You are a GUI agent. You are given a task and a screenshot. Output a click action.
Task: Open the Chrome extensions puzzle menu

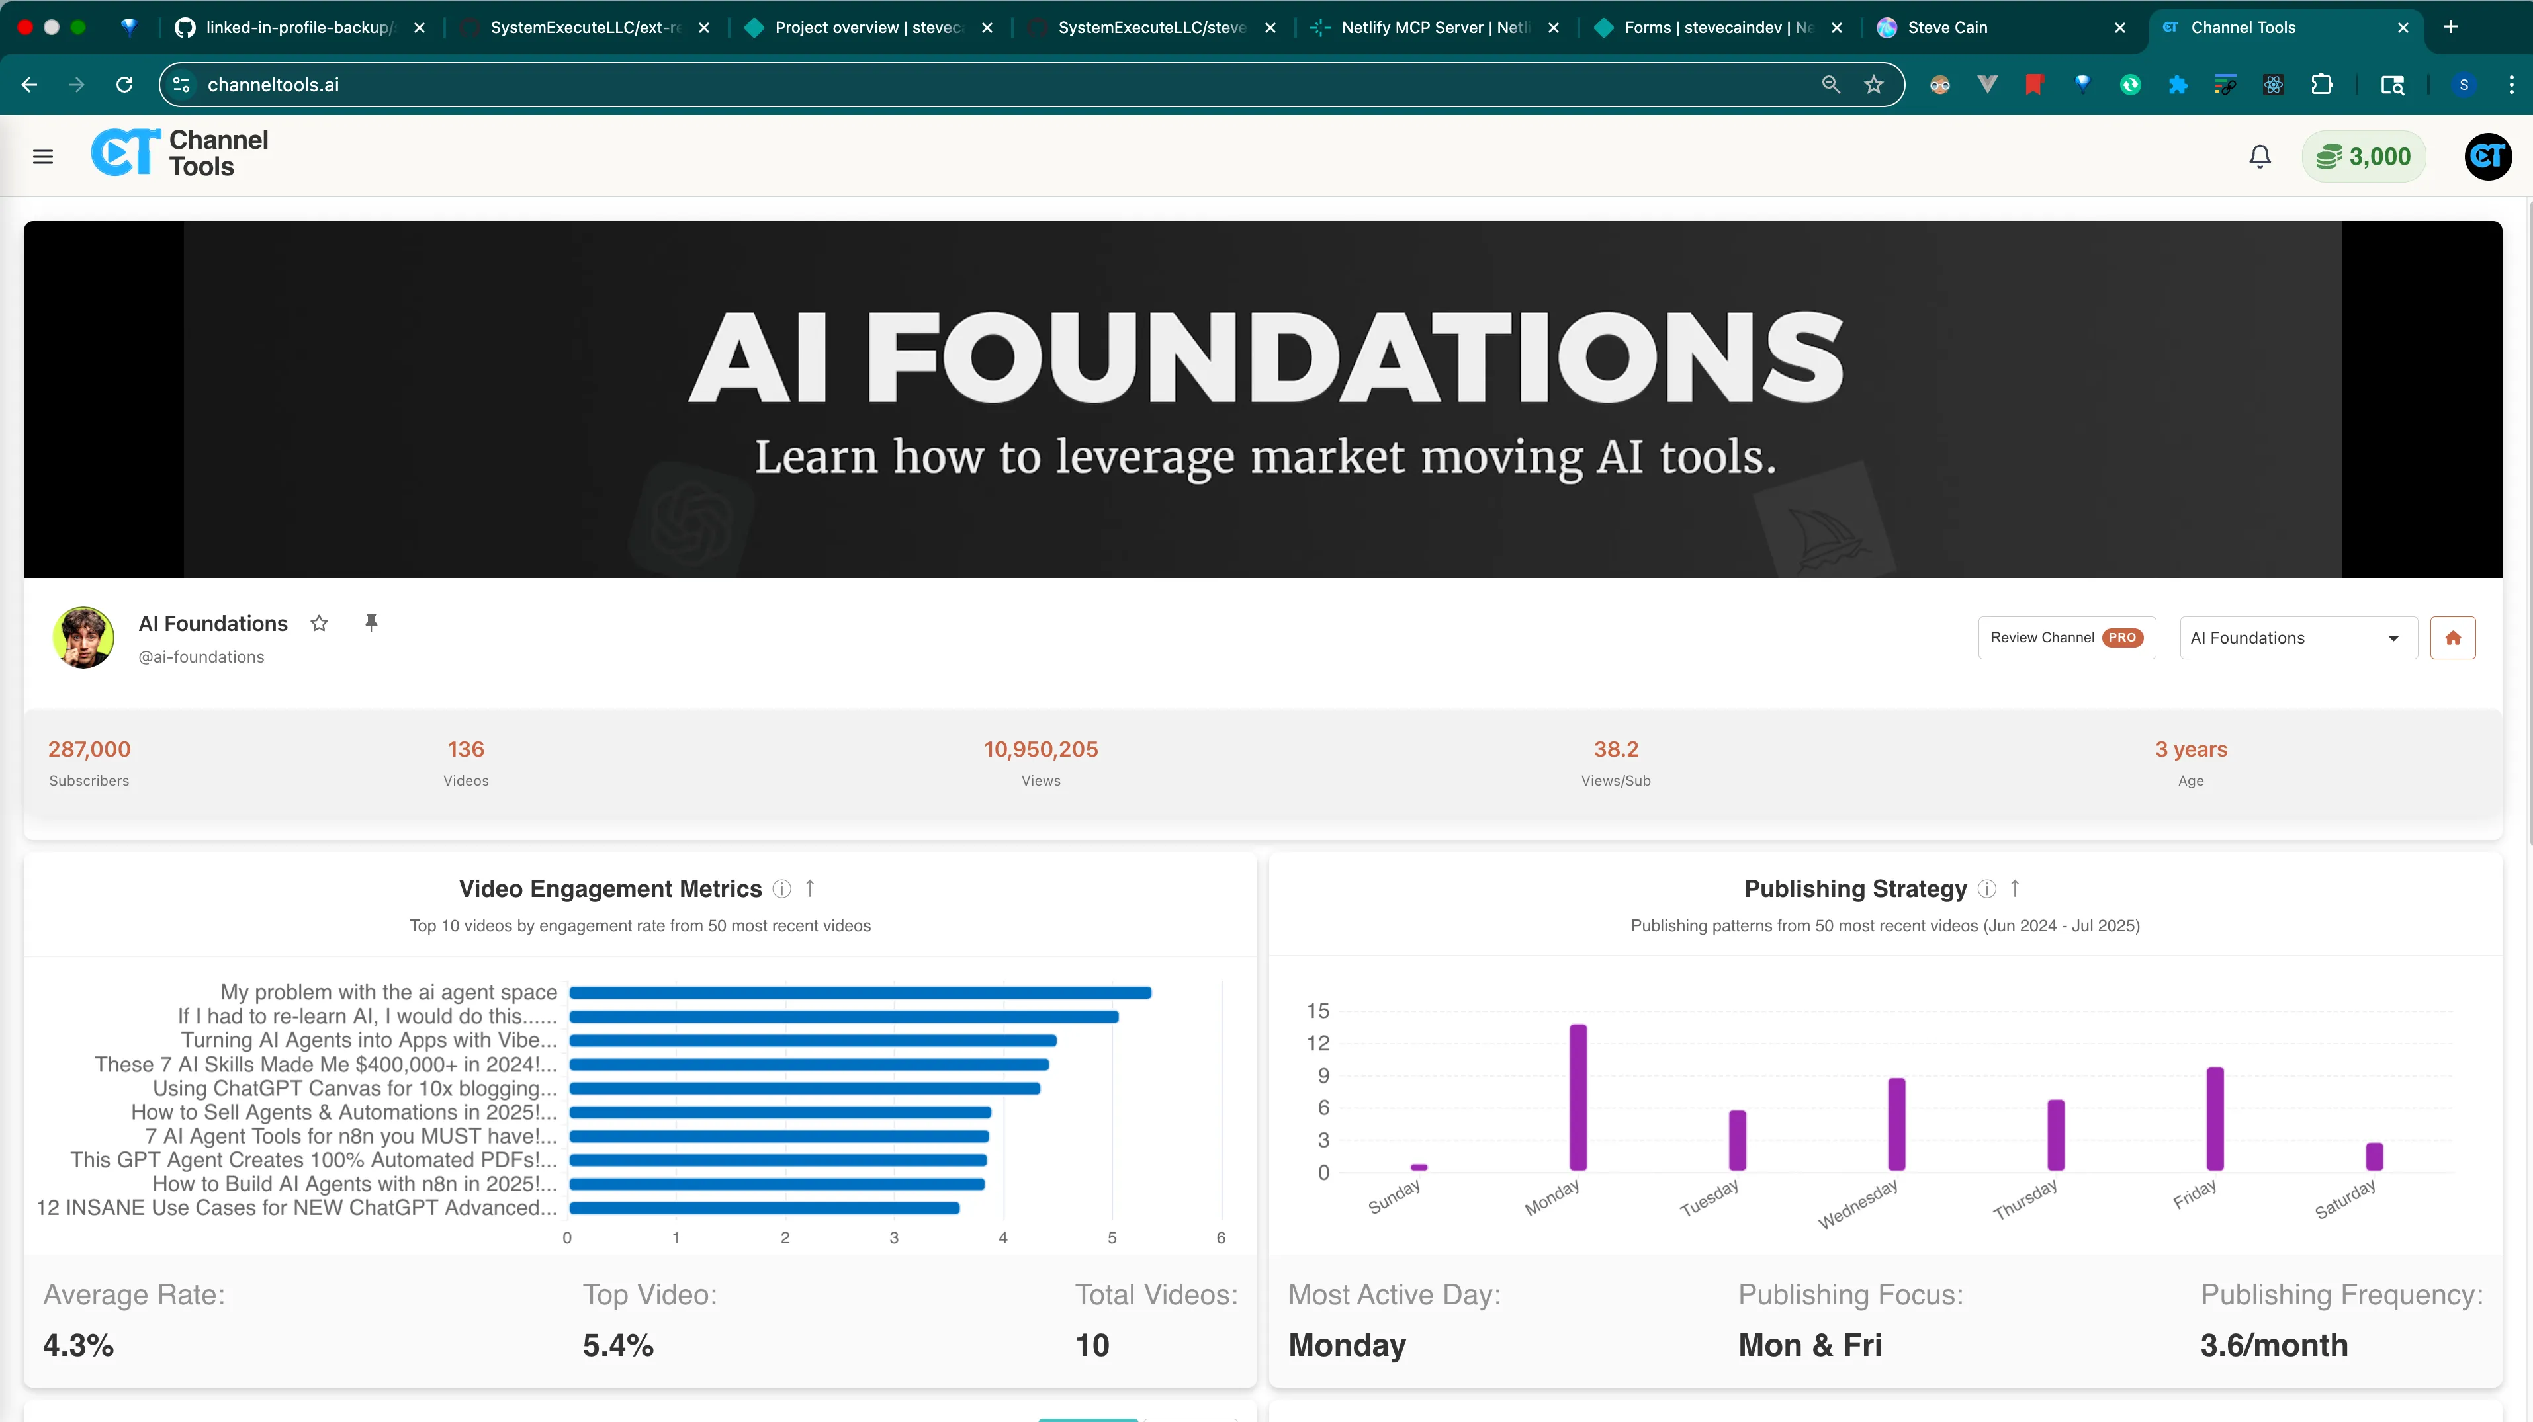tap(2322, 85)
